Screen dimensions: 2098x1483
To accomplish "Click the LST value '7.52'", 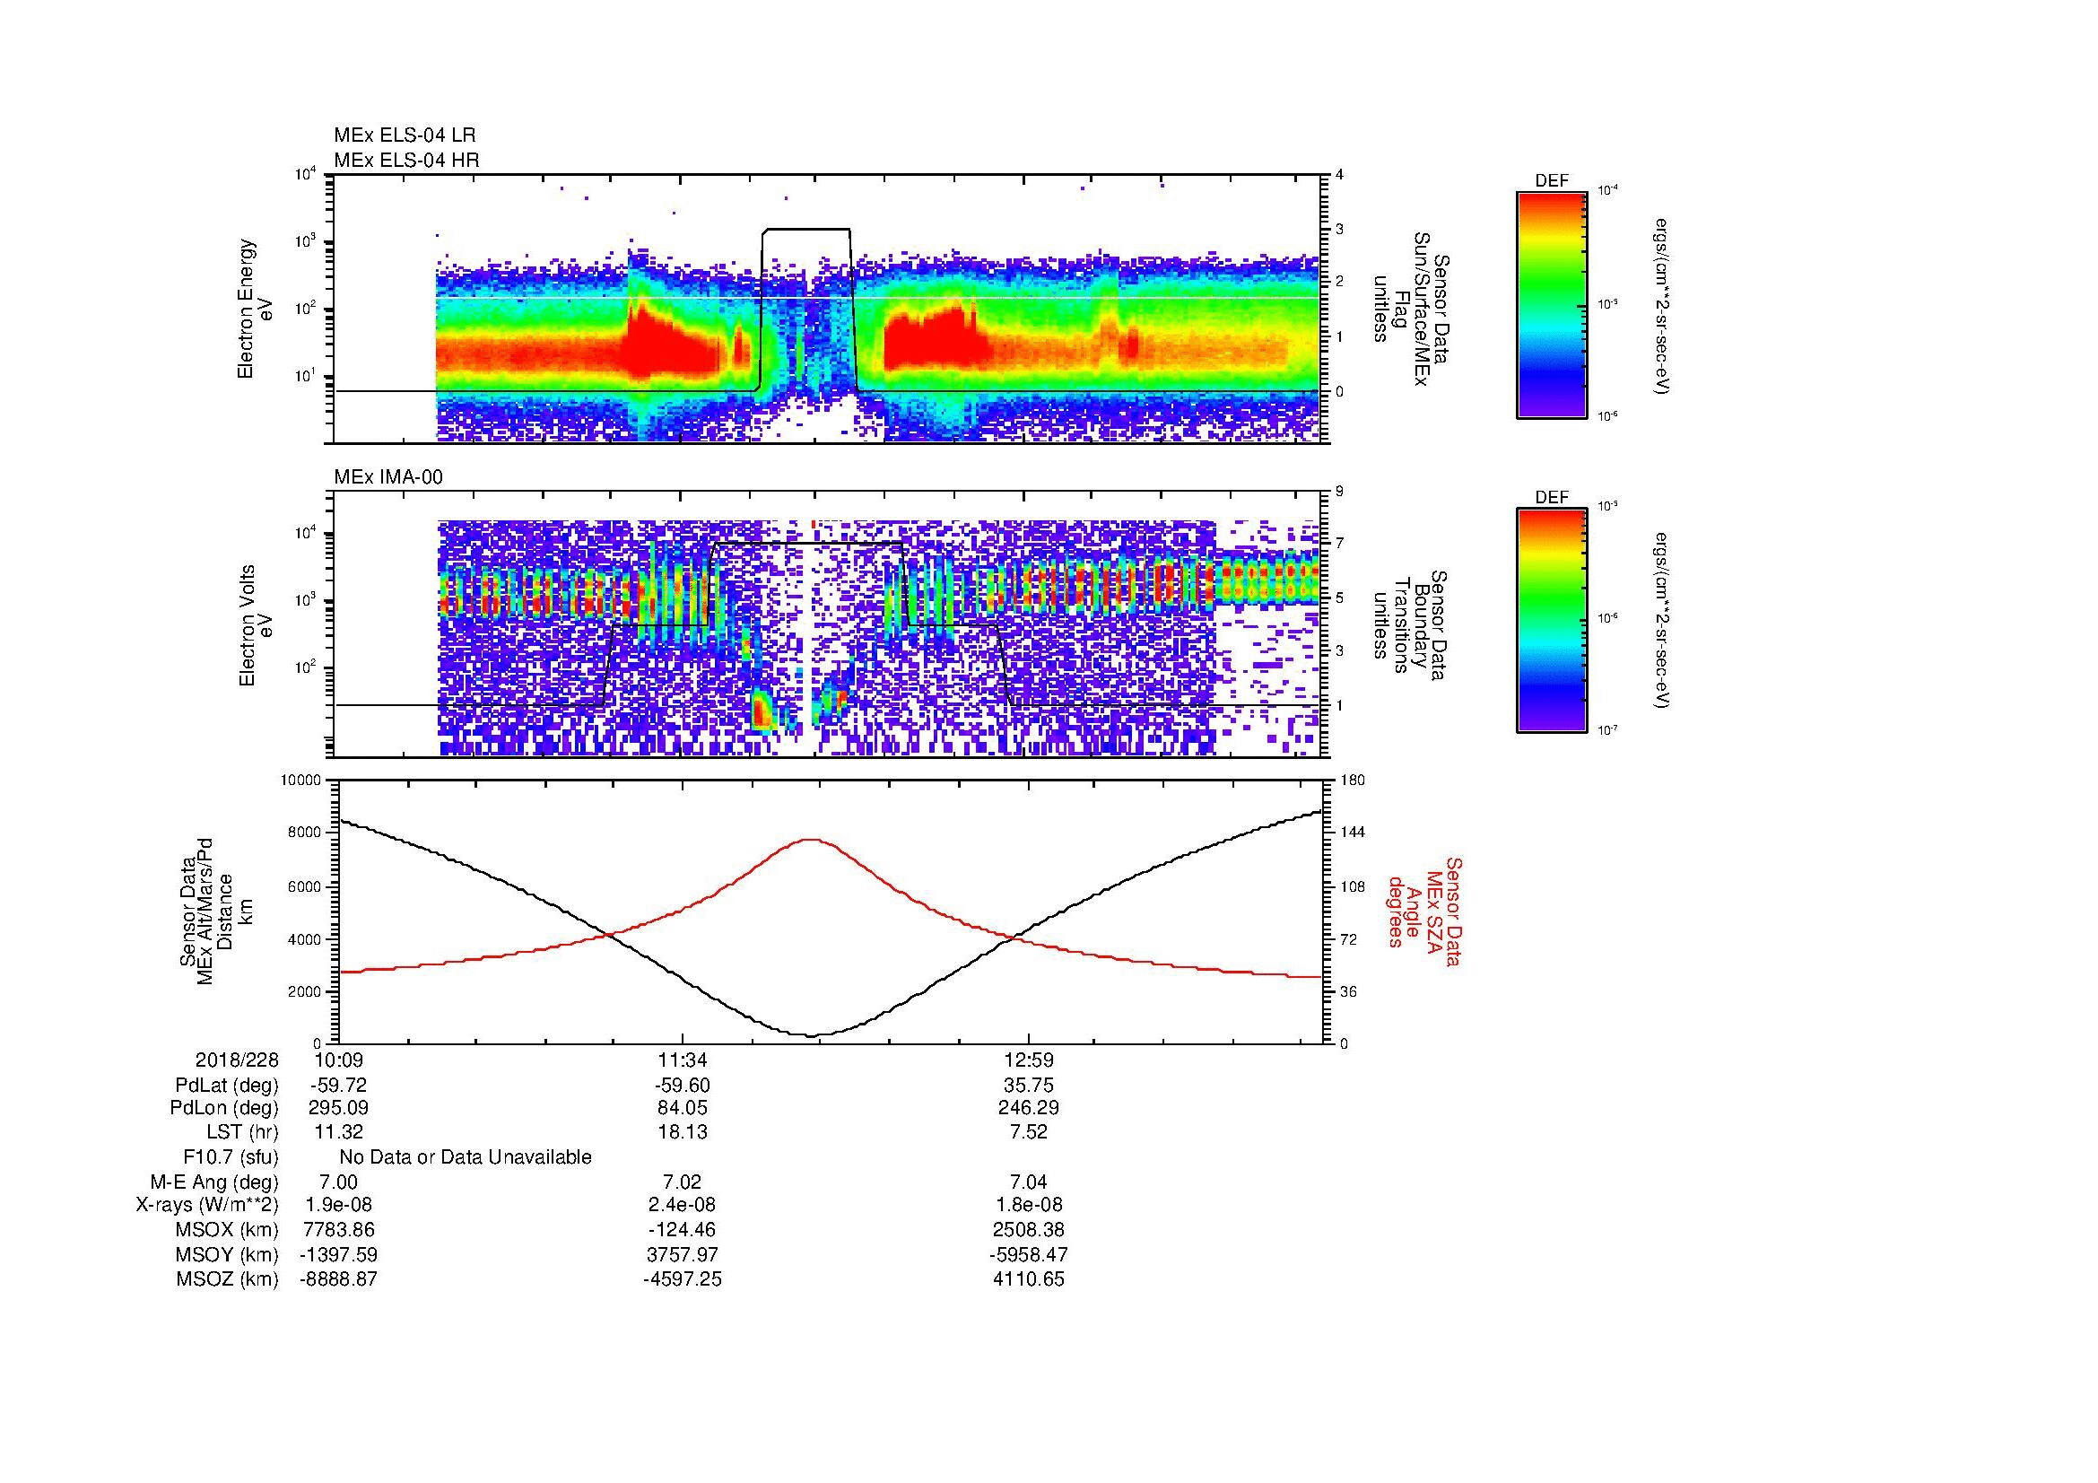I will pos(1029,1132).
